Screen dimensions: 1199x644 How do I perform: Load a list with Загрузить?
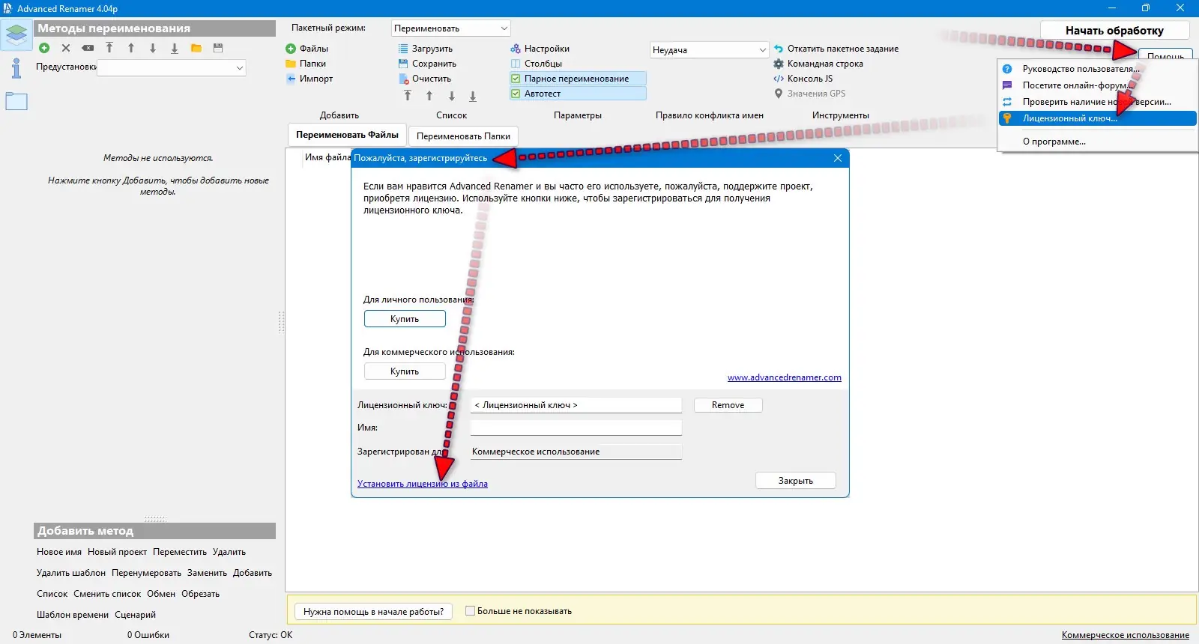[425, 49]
